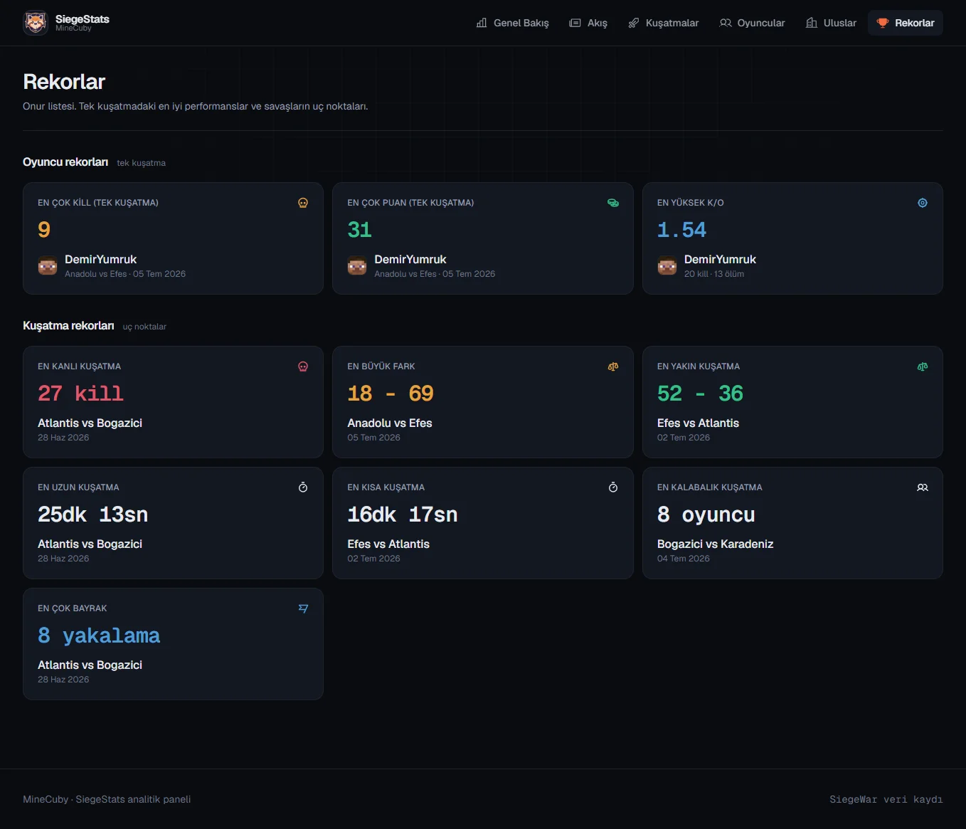
Task: Click the coins icon on En Çok Puan card
Action: [613, 203]
